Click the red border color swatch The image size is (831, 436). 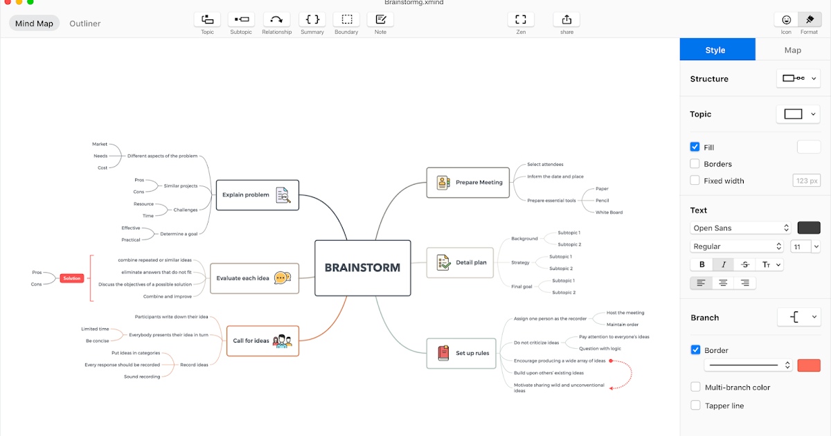[809, 365]
